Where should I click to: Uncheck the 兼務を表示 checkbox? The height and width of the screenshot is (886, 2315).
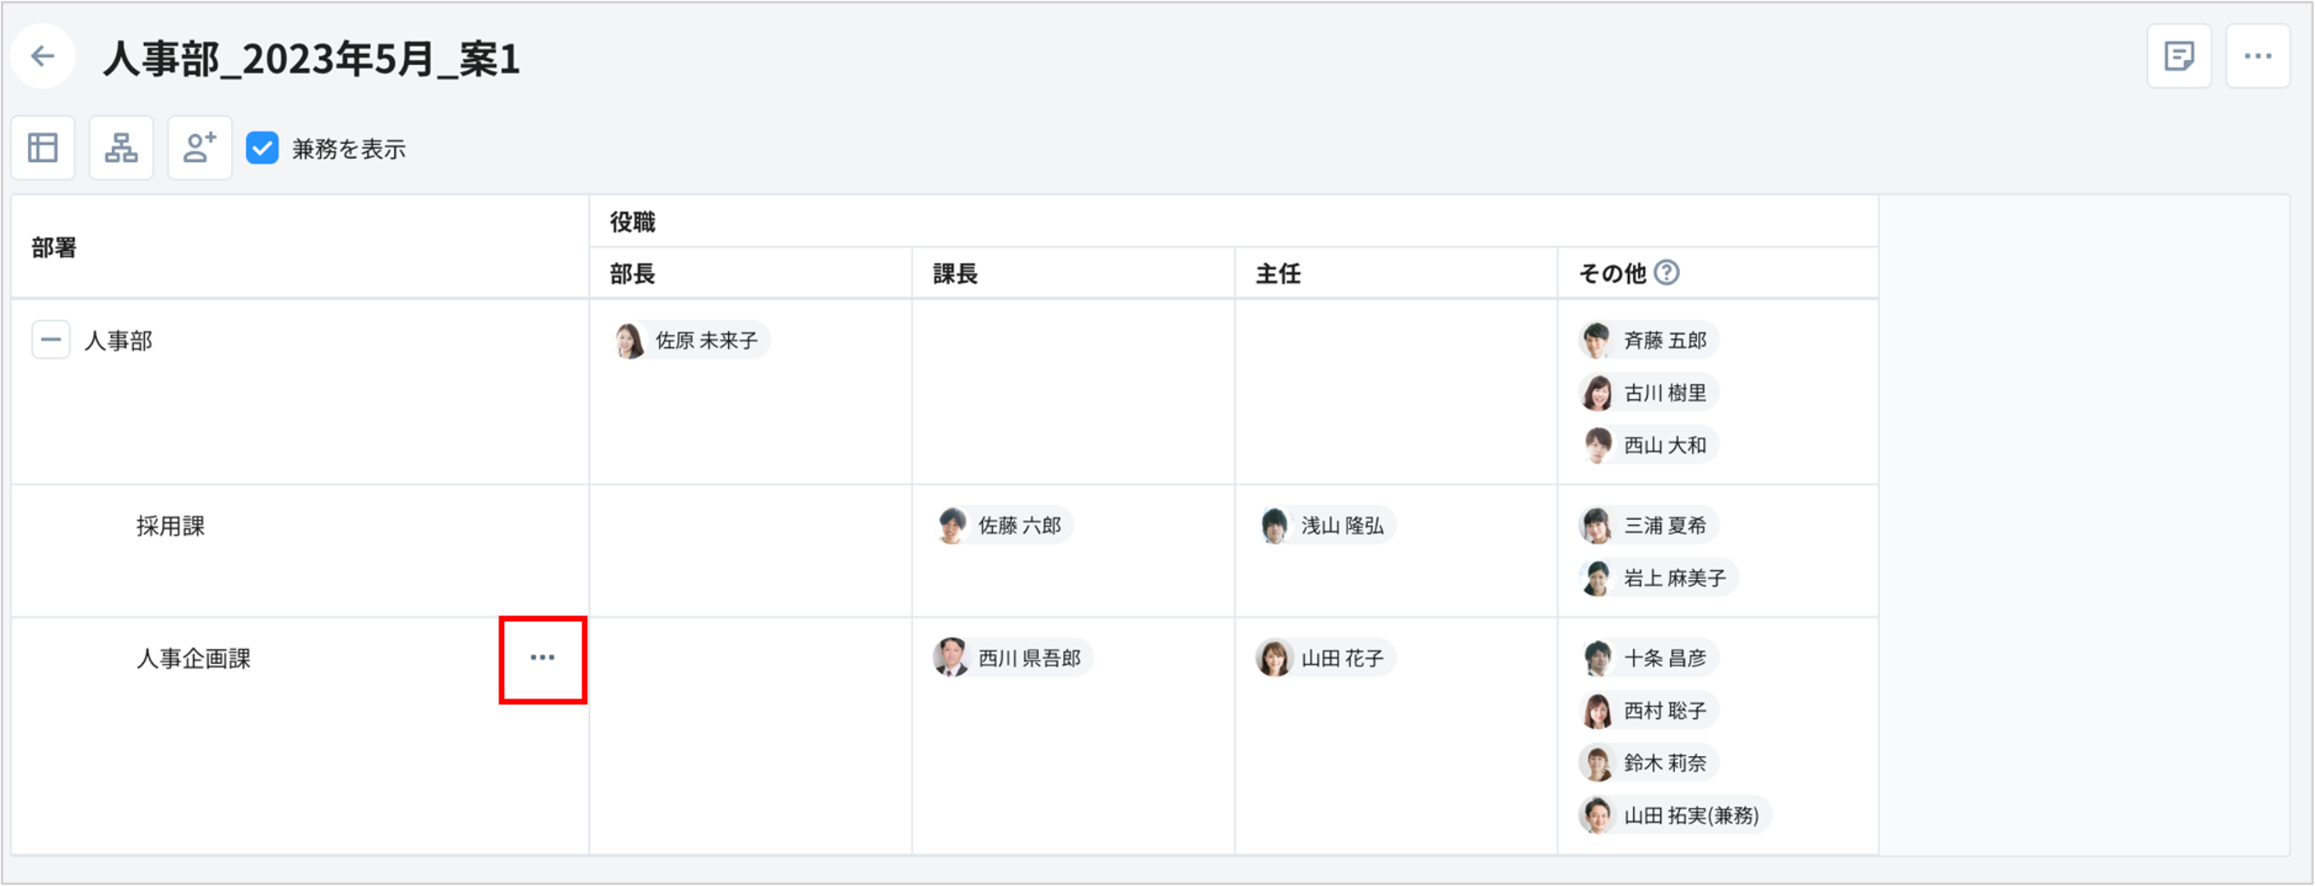pos(262,148)
